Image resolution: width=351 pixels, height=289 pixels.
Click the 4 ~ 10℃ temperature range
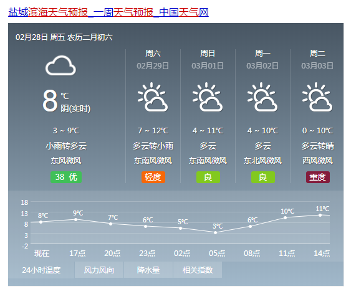[262, 130]
